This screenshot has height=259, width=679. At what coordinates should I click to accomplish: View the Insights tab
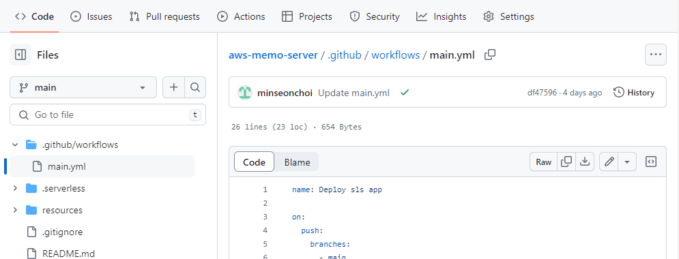click(x=442, y=16)
